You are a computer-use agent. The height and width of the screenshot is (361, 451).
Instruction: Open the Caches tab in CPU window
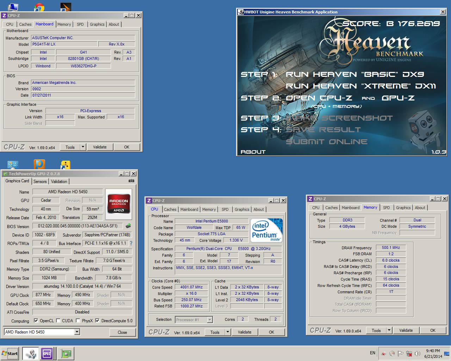coord(170,209)
